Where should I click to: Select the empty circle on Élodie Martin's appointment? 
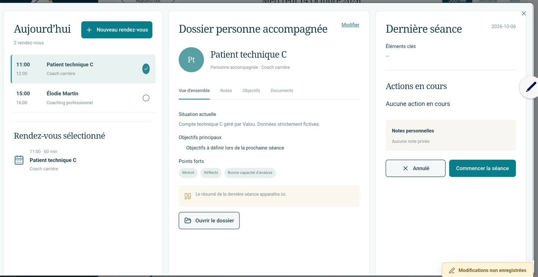[x=146, y=98]
